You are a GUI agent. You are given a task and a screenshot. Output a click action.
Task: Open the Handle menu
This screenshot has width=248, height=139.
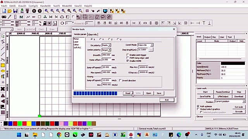point(45,6)
